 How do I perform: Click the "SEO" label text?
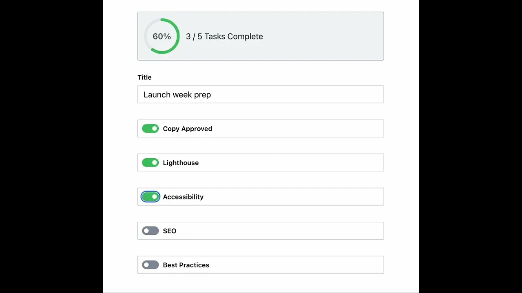pos(170,231)
